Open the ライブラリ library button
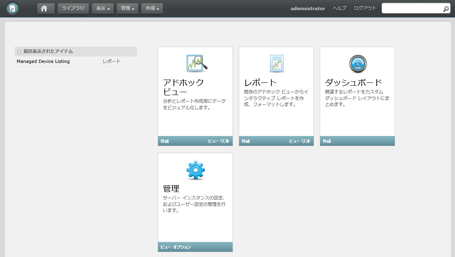Screen dimensions: 455x257 [73, 9]
